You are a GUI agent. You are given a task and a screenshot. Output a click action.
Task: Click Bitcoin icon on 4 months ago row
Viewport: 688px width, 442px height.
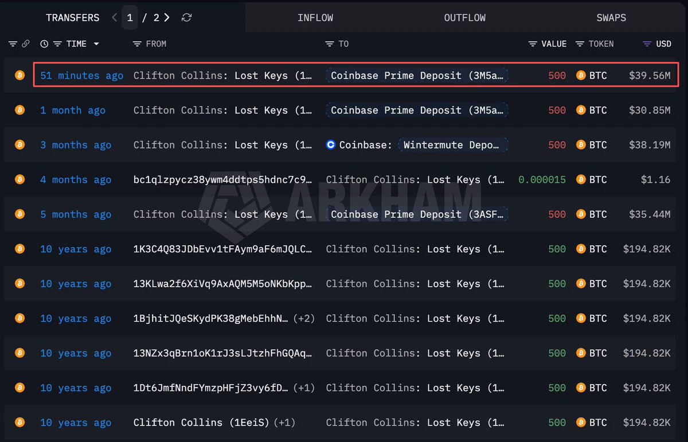20,179
